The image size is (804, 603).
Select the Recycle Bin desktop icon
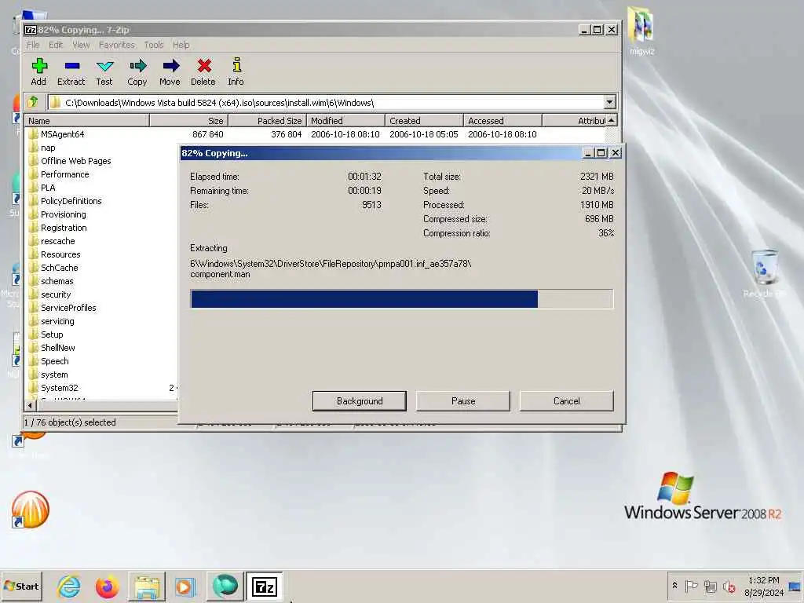pyautogui.click(x=765, y=273)
